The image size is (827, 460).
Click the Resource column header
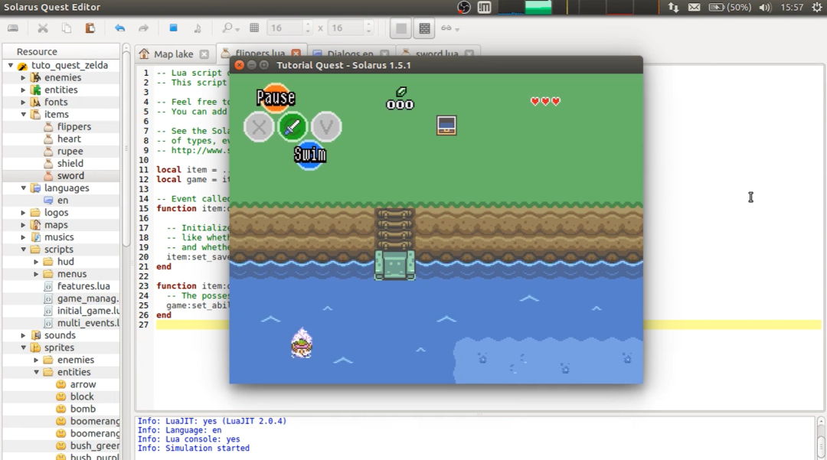61,51
